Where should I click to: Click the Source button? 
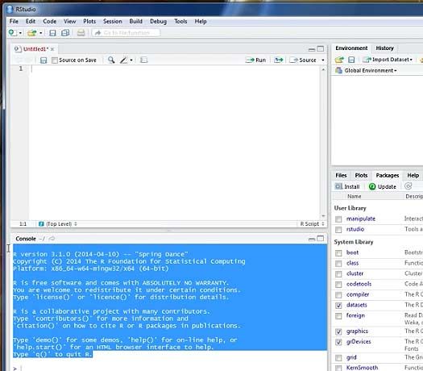[x=303, y=60]
